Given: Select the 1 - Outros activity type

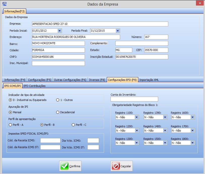Looking at the screenshot, I should click(x=58, y=100).
